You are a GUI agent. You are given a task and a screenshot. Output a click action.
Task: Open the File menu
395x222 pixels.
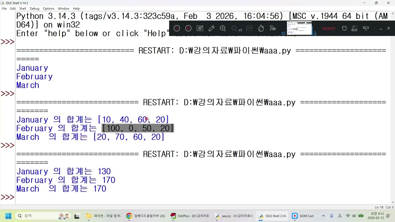click(x=4, y=9)
